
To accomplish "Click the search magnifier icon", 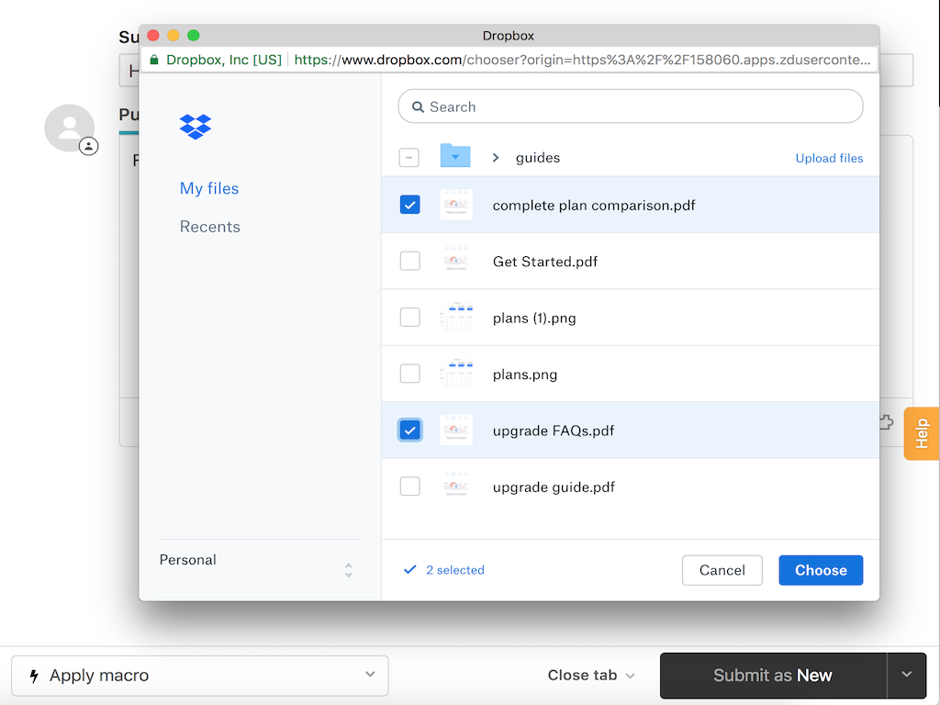I will tap(418, 107).
